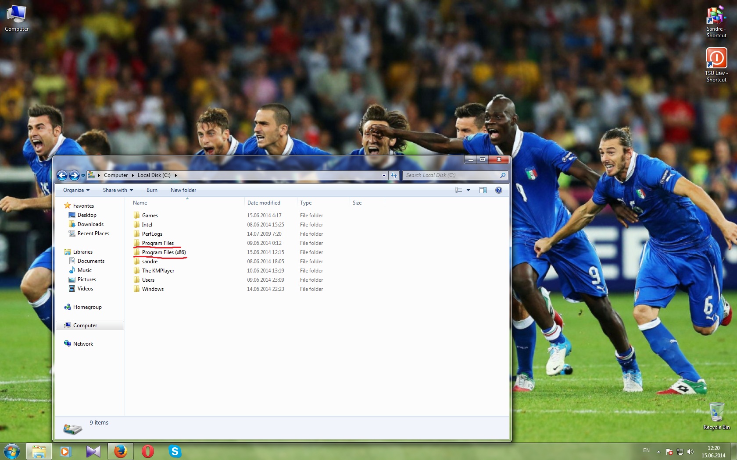Refresh the Local Disk (C:) address bar
Viewport: 737px width, 460px height.
coord(394,175)
